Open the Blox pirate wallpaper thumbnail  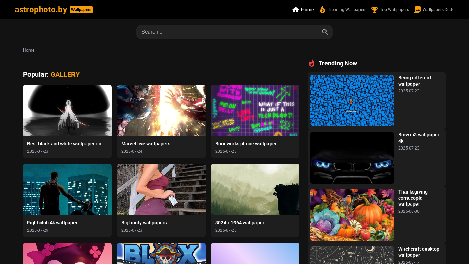(x=161, y=253)
